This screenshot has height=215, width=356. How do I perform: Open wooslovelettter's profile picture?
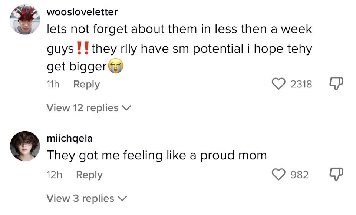pyautogui.click(x=25, y=20)
